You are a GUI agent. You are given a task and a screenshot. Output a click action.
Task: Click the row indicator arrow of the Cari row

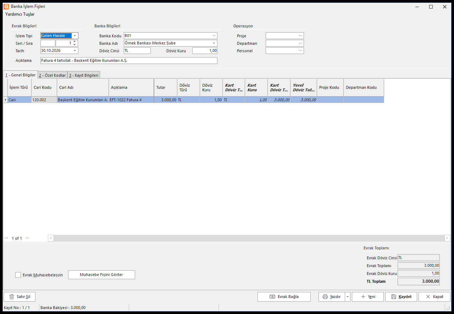click(x=5, y=100)
